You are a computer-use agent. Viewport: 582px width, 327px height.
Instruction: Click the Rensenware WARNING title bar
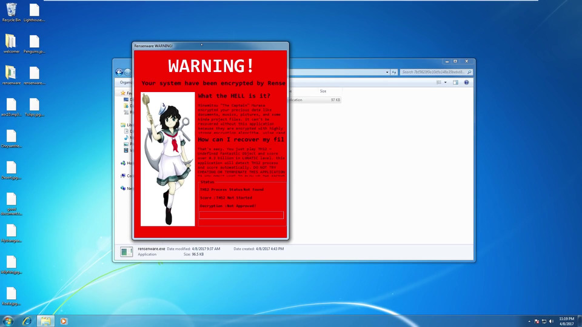[210, 45]
